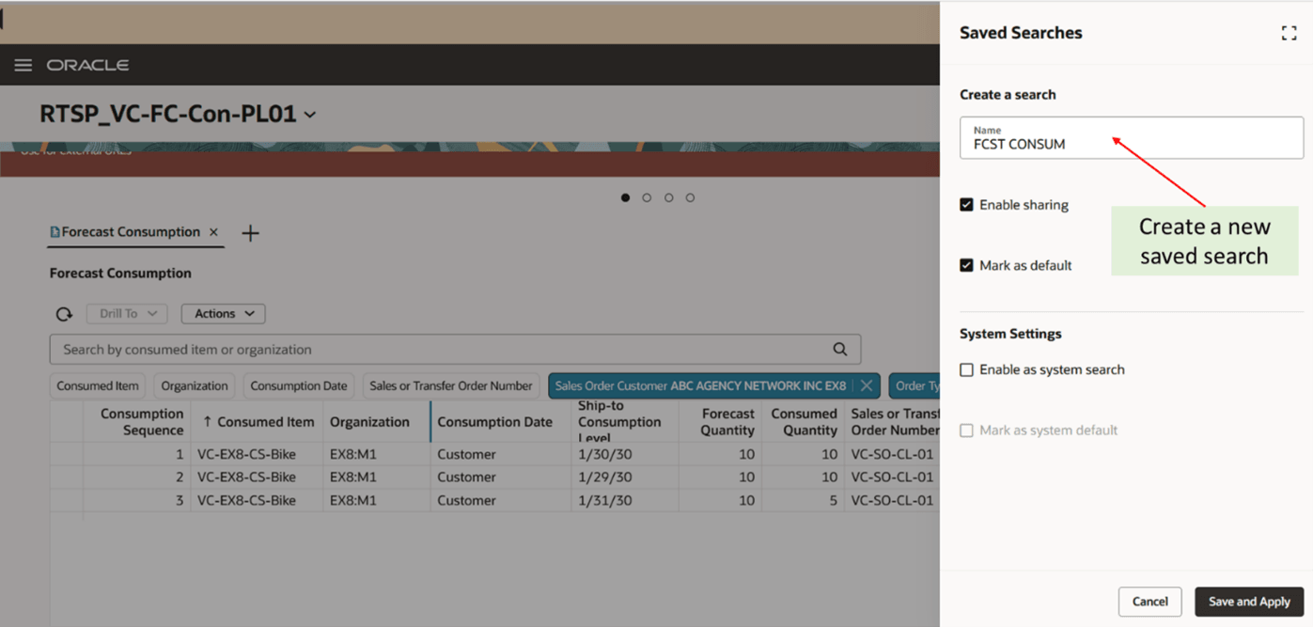Check Enable as system search
The height and width of the screenshot is (627, 1313).
pos(966,369)
